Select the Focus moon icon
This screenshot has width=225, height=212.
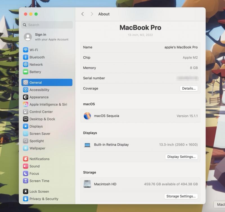click(26, 173)
